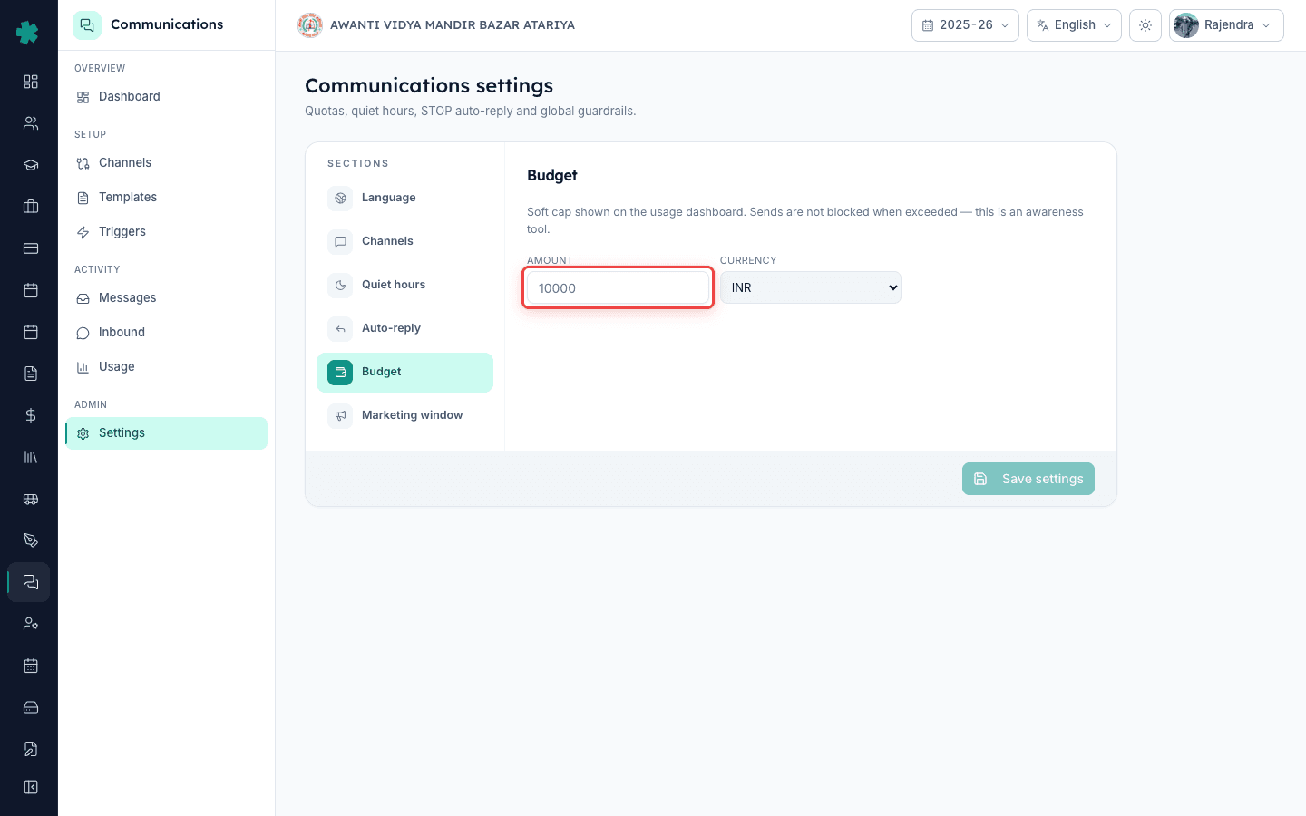Click the school crest logo in top bar
Viewport: 1306px width, 816px height.
pos(310,25)
